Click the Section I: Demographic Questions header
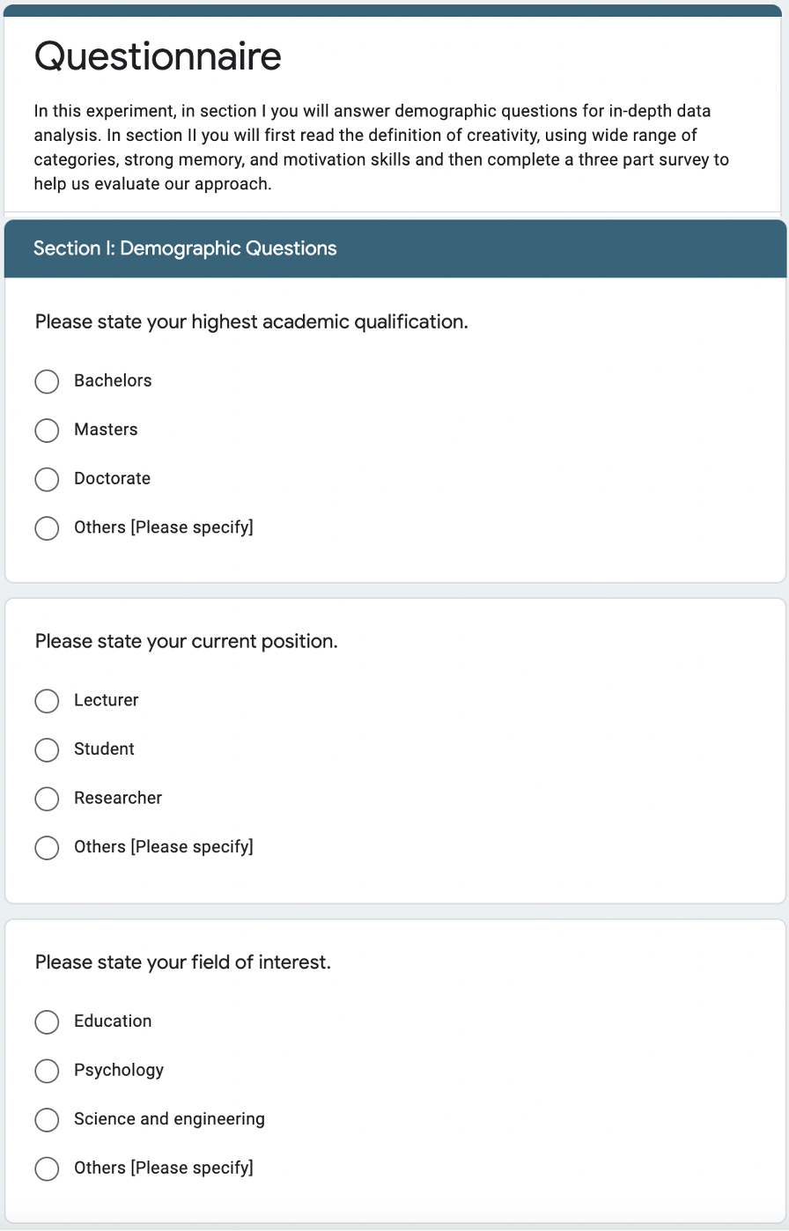The height and width of the screenshot is (1231, 789). click(x=185, y=248)
